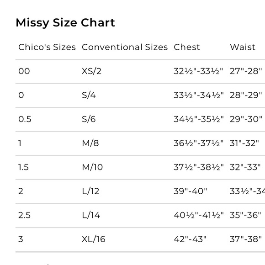Click the M/10 conventional size cell

[92, 167]
